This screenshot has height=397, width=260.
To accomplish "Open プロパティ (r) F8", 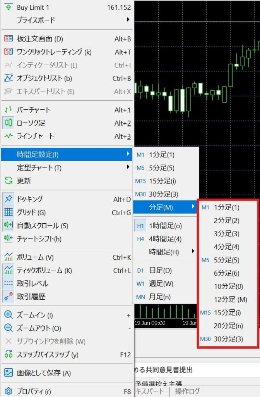I will (x=67, y=391).
